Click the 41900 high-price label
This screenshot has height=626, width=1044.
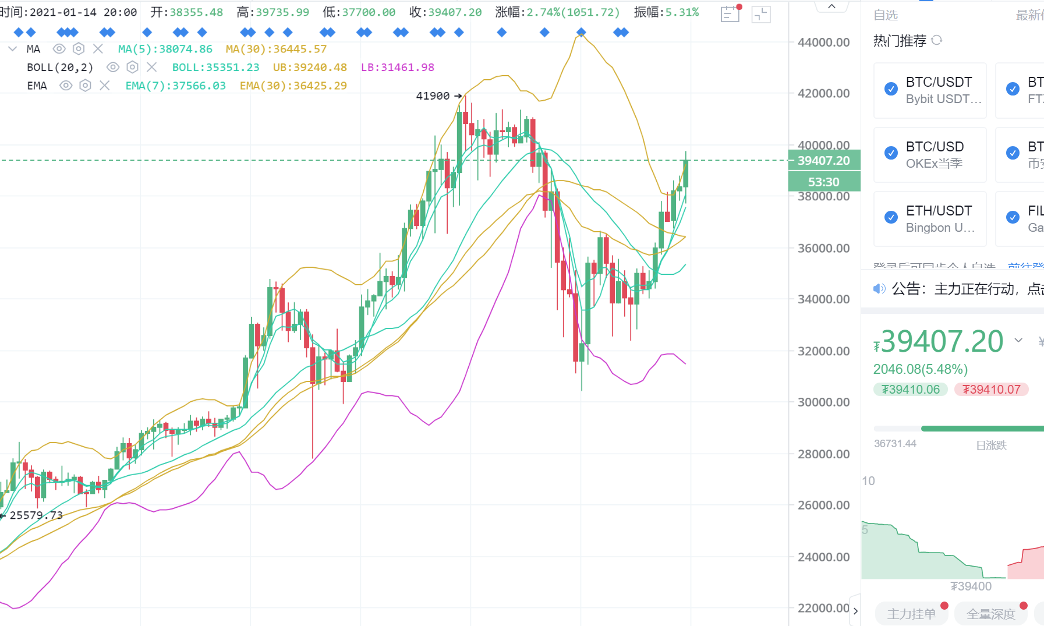[x=433, y=96]
